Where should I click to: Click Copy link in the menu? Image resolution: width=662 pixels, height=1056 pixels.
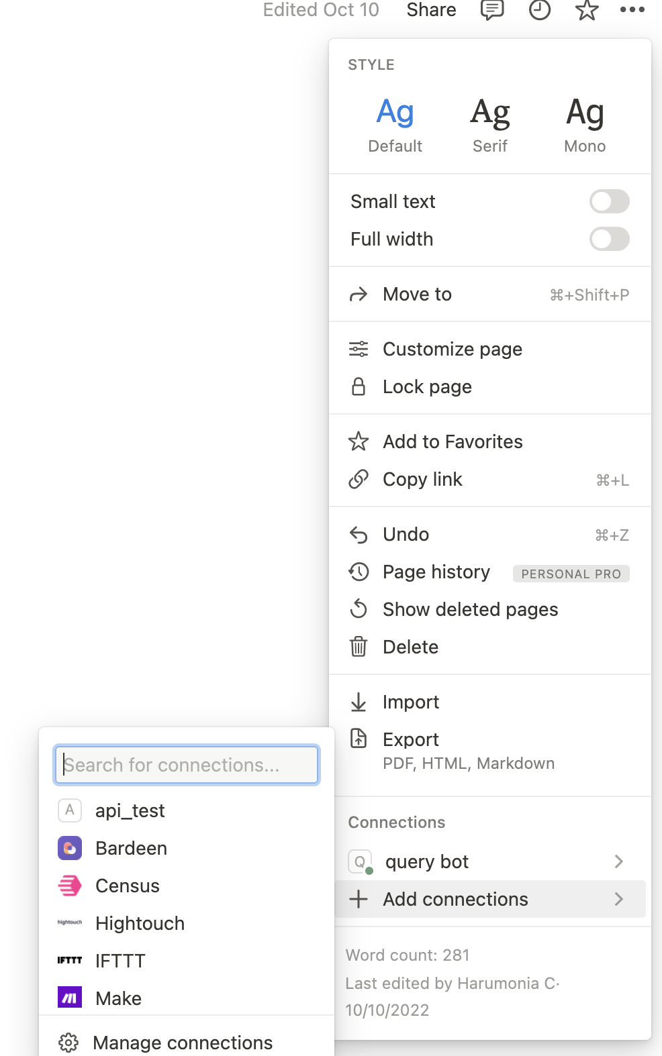click(x=422, y=479)
